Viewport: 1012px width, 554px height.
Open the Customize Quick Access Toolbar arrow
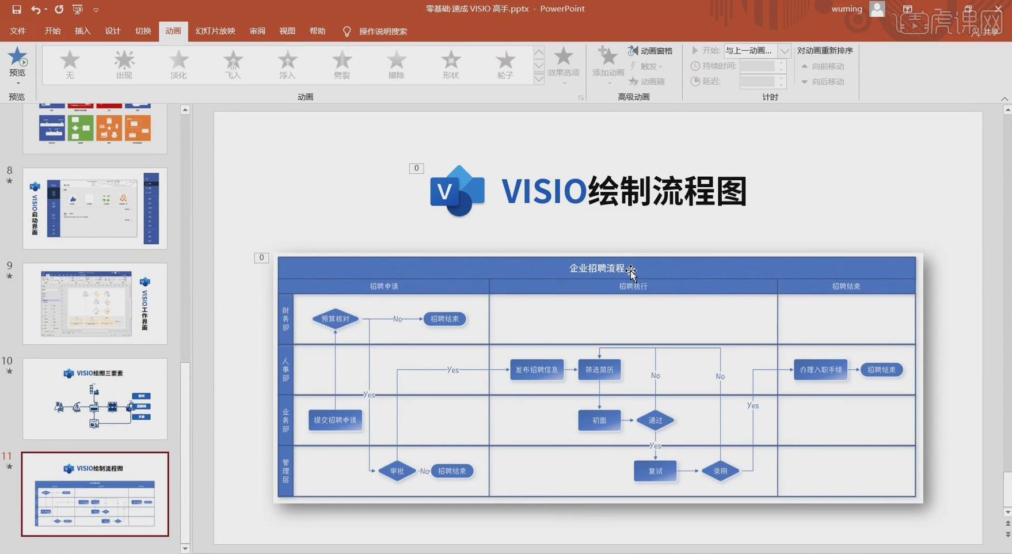[96, 10]
